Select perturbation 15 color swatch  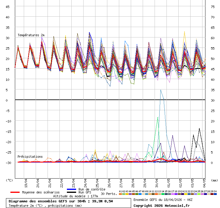pyautogui.click(x=166, y=194)
